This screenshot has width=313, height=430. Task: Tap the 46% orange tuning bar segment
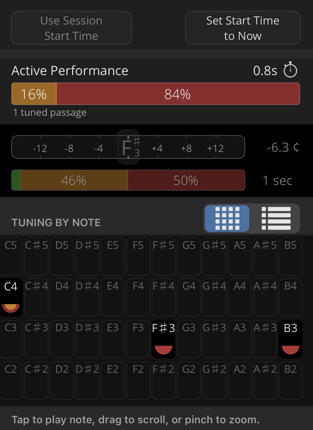coord(74,180)
